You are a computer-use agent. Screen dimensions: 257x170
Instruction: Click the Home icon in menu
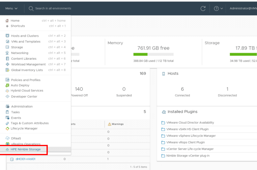[x=7, y=21]
